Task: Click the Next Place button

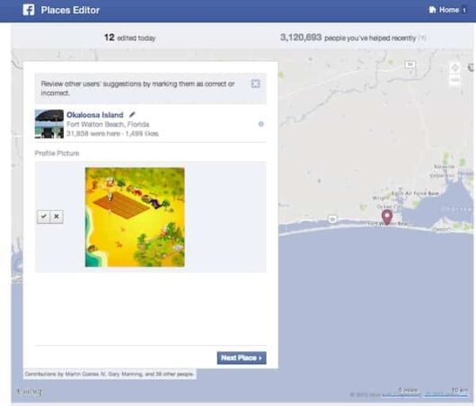Action: click(242, 358)
